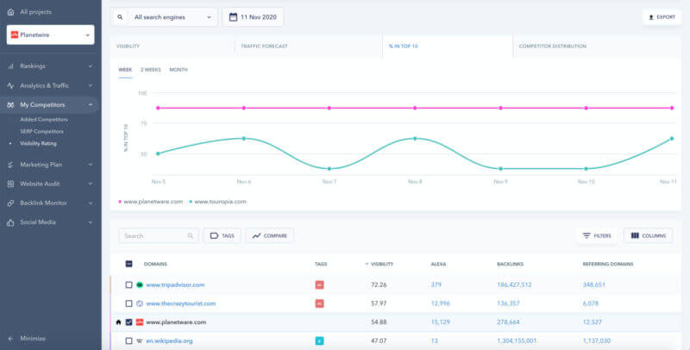This screenshot has height=350, width=690.
Task: Open the www.tripadvisor.com domain link
Action: pyautogui.click(x=175, y=285)
